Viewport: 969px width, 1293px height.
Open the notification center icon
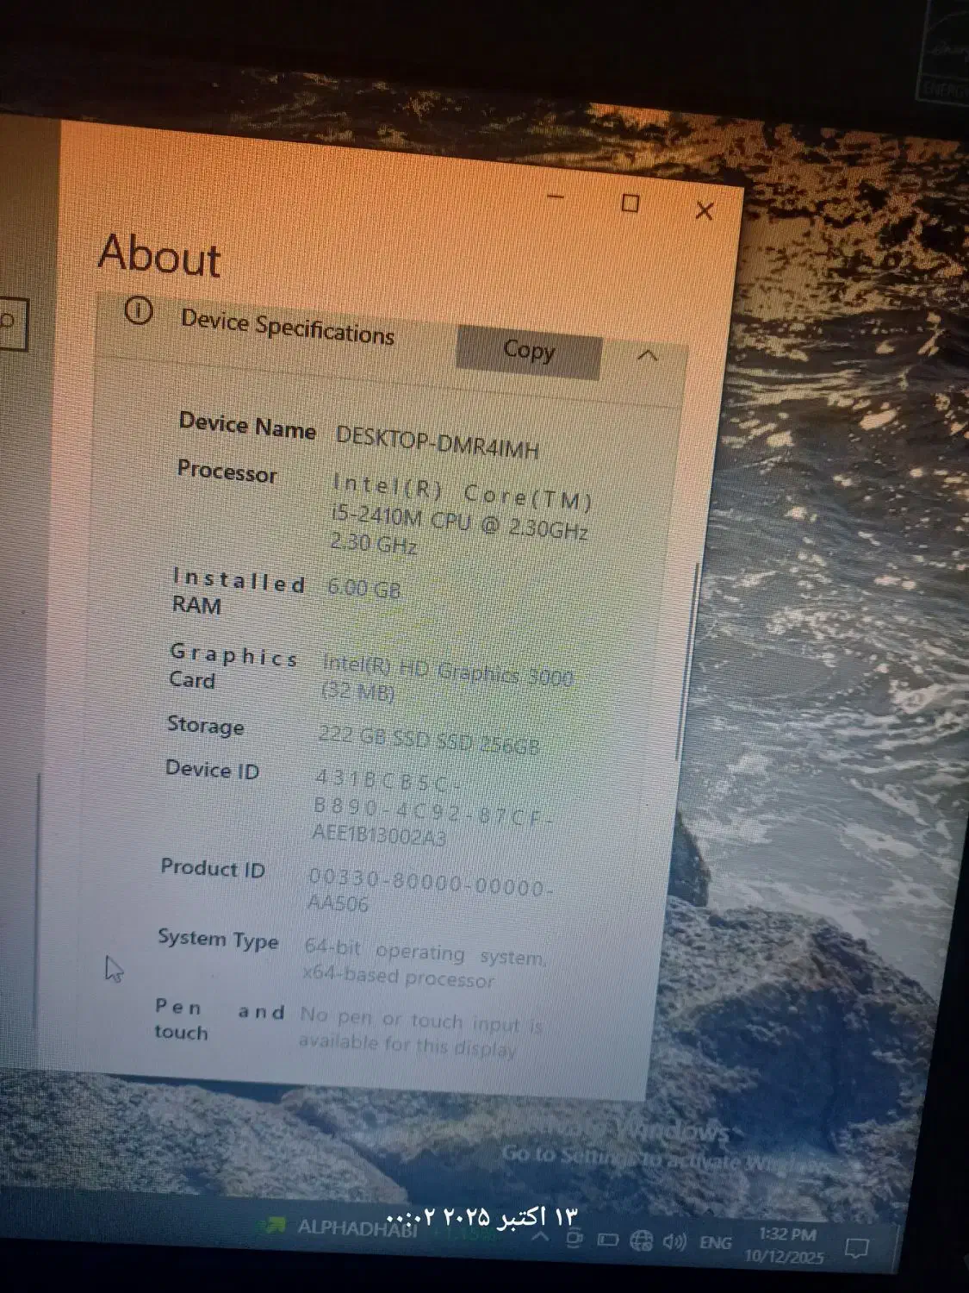(855, 1246)
